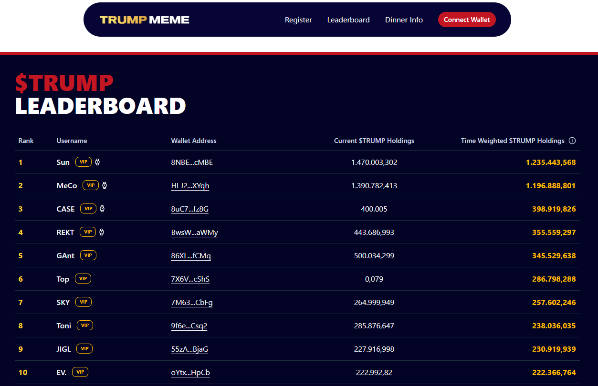Click holdings value 1.390.782,413
Image resolution: width=598 pixels, height=386 pixels.
point(374,185)
